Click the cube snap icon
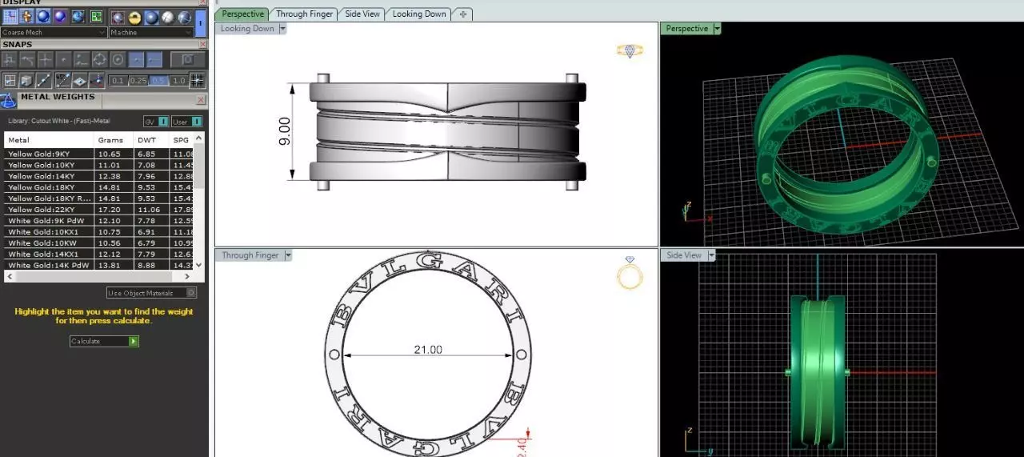The width and height of the screenshot is (1024, 457). (x=26, y=80)
